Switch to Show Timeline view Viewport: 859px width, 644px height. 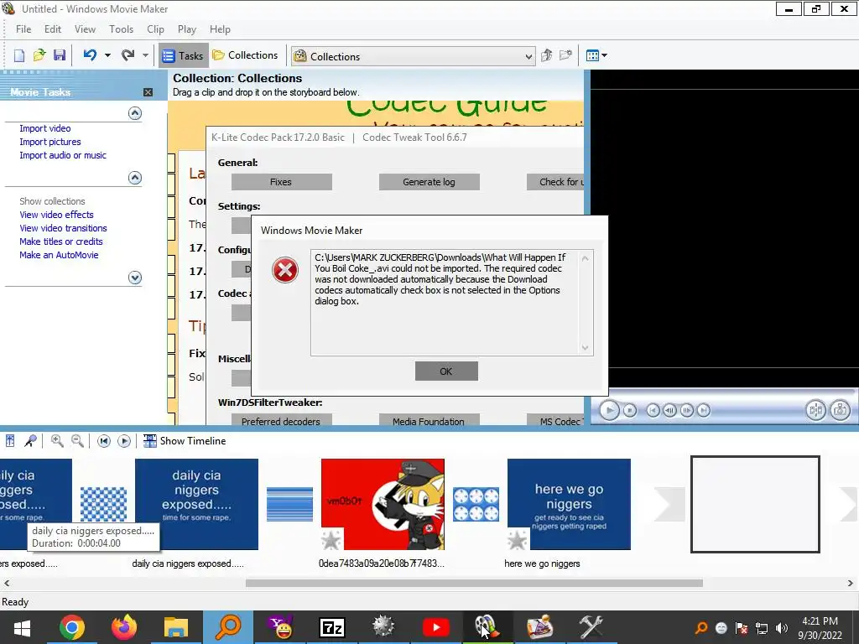tap(185, 441)
